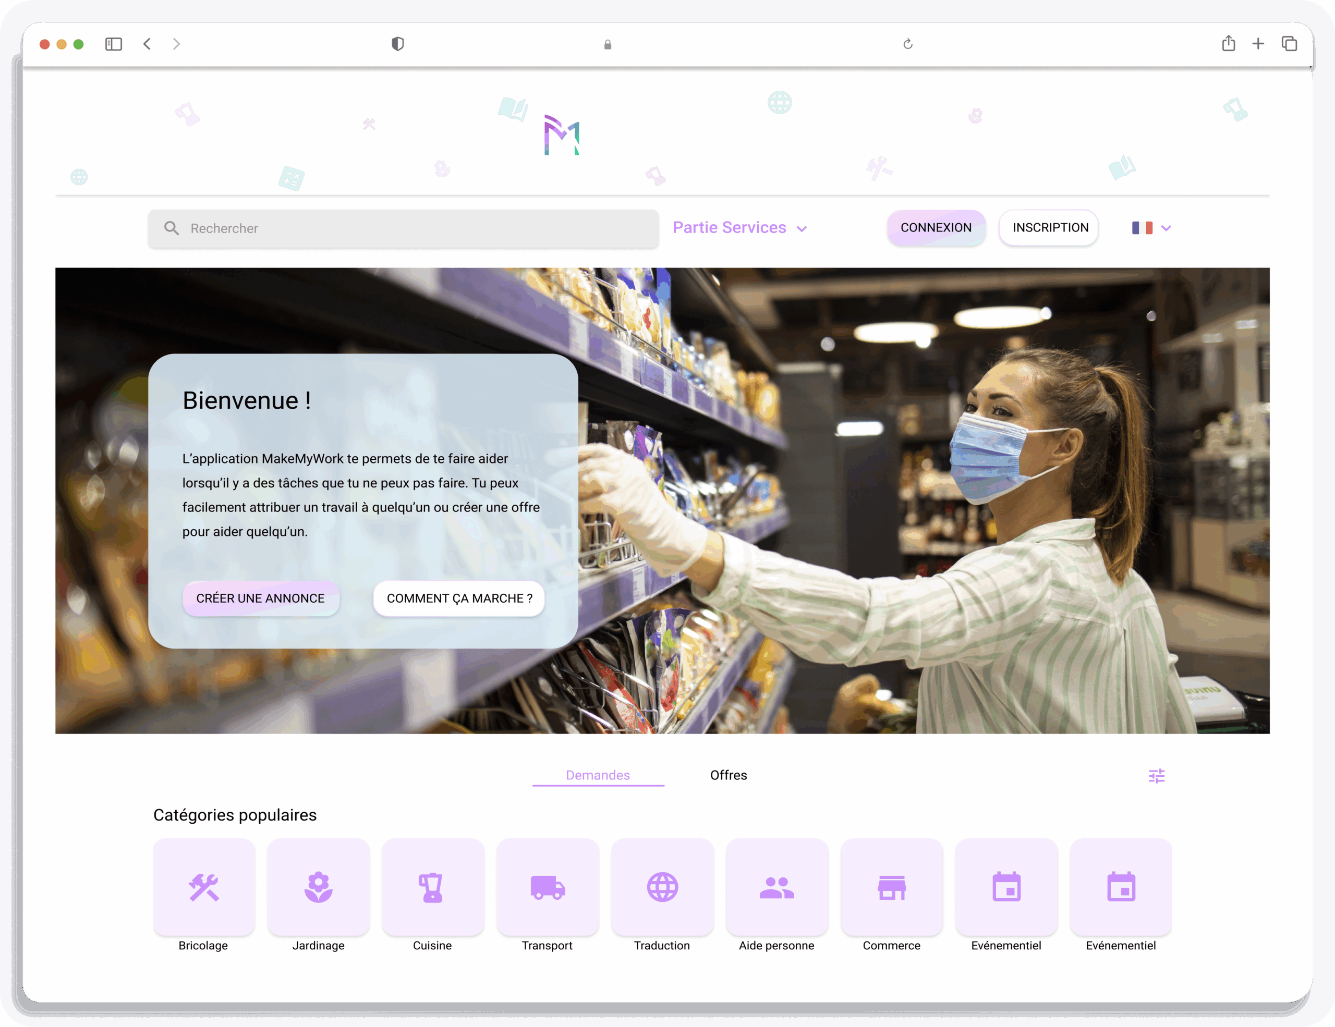Click the Transport label text
The height and width of the screenshot is (1027, 1335).
(x=547, y=946)
